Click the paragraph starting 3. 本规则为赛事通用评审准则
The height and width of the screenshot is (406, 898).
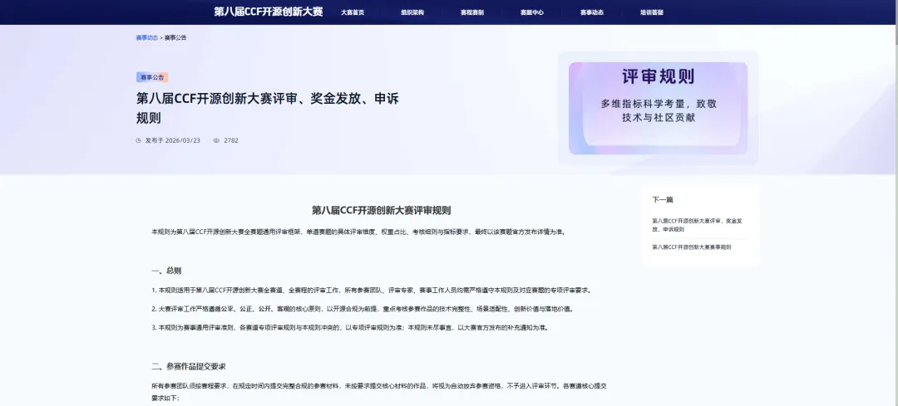pos(349,328)
